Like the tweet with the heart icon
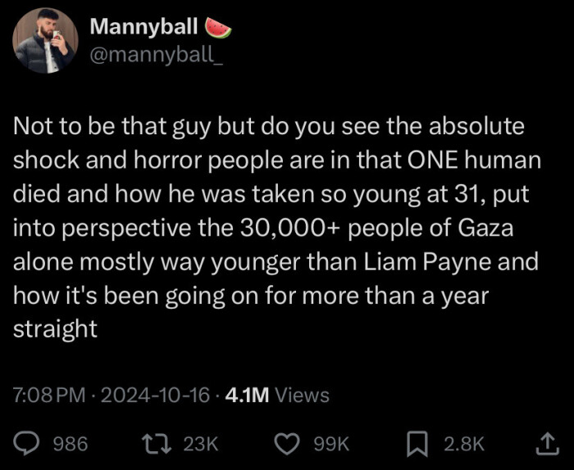Image resolution: width=574 pixels, height=470 pixels. 287,443
